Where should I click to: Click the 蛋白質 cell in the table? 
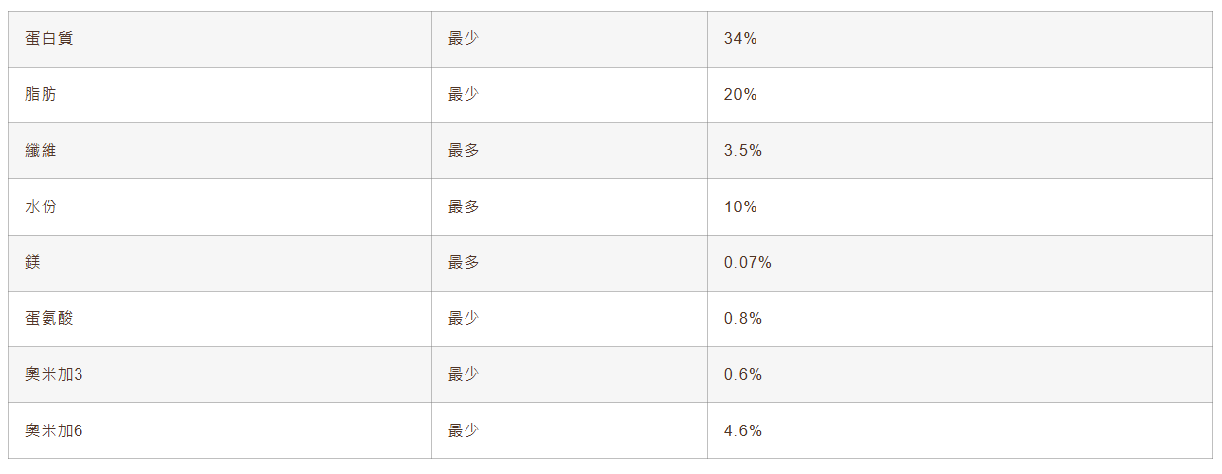[x=49, y=39]
